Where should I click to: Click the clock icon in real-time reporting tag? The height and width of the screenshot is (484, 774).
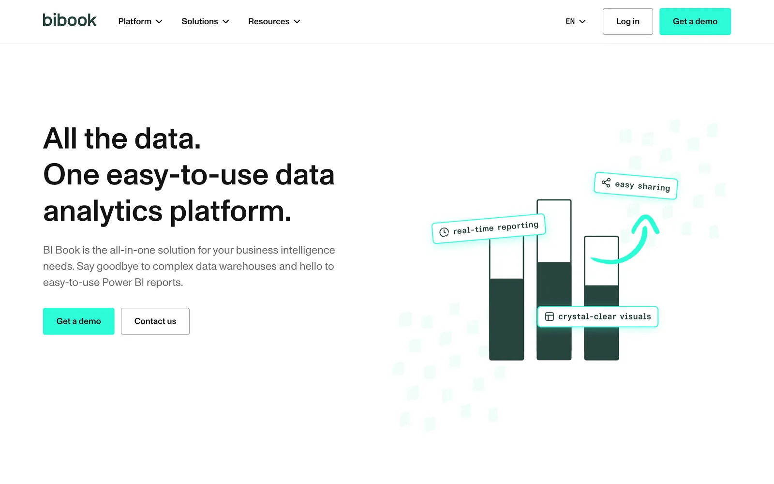point(444,232)
